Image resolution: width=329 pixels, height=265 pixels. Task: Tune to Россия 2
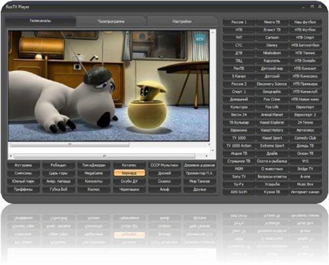(239, 84)
